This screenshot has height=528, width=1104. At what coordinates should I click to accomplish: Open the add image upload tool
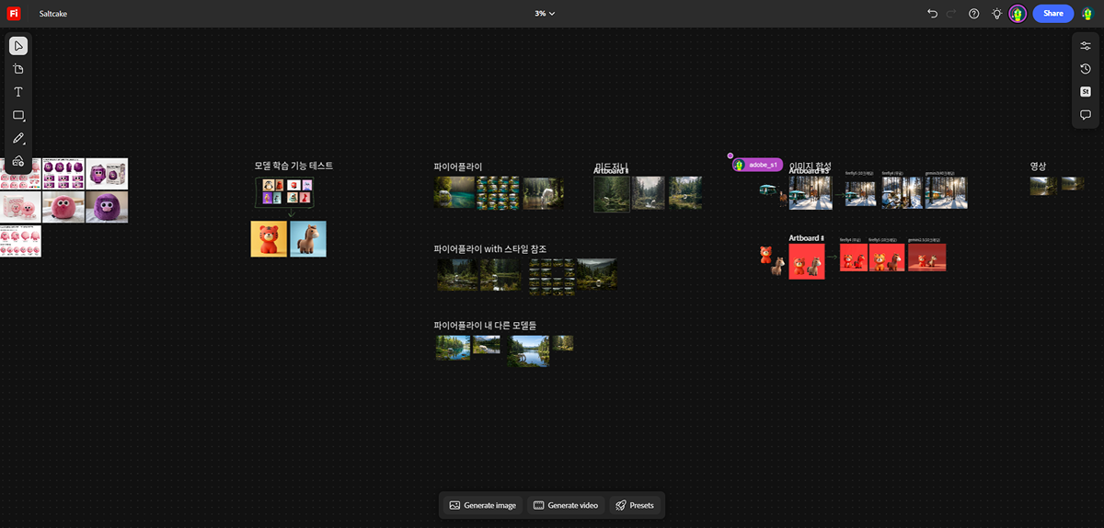point(18,161)
